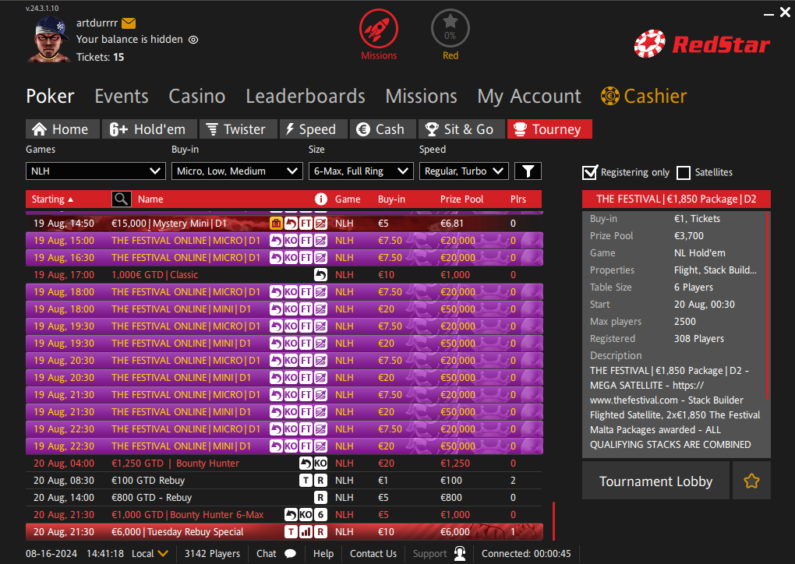795x564 pixels.
Task: Switch to the Sit & Go tab
Action: pos(462,129)
